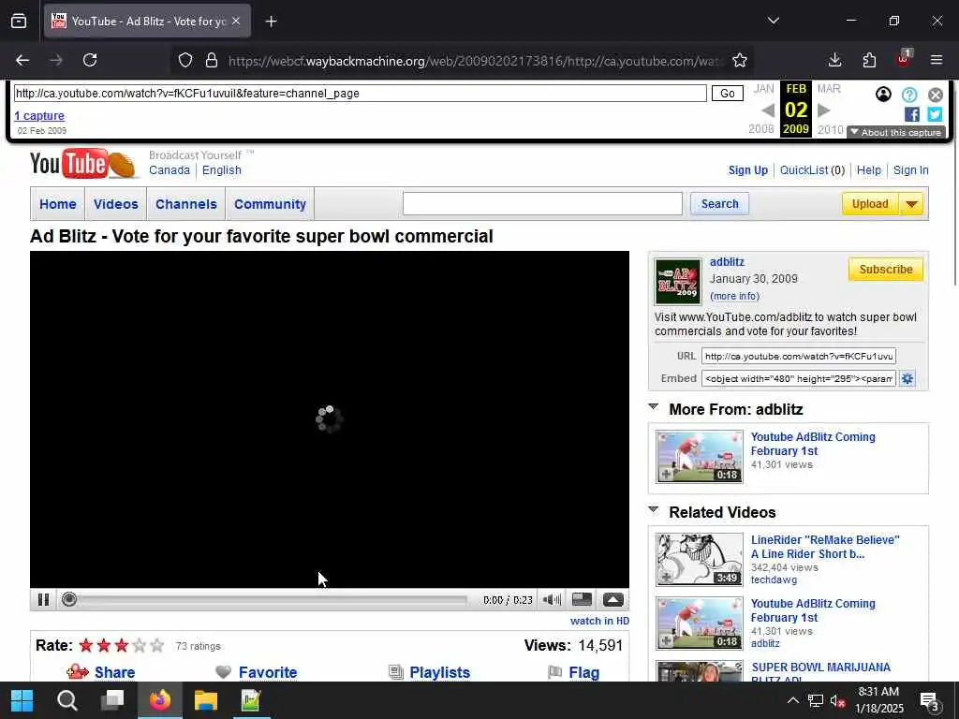This screenshot has width=959, height=719.
Task: Open LineRider ReMake Believe video thumbnail
Action: [699, 560]
